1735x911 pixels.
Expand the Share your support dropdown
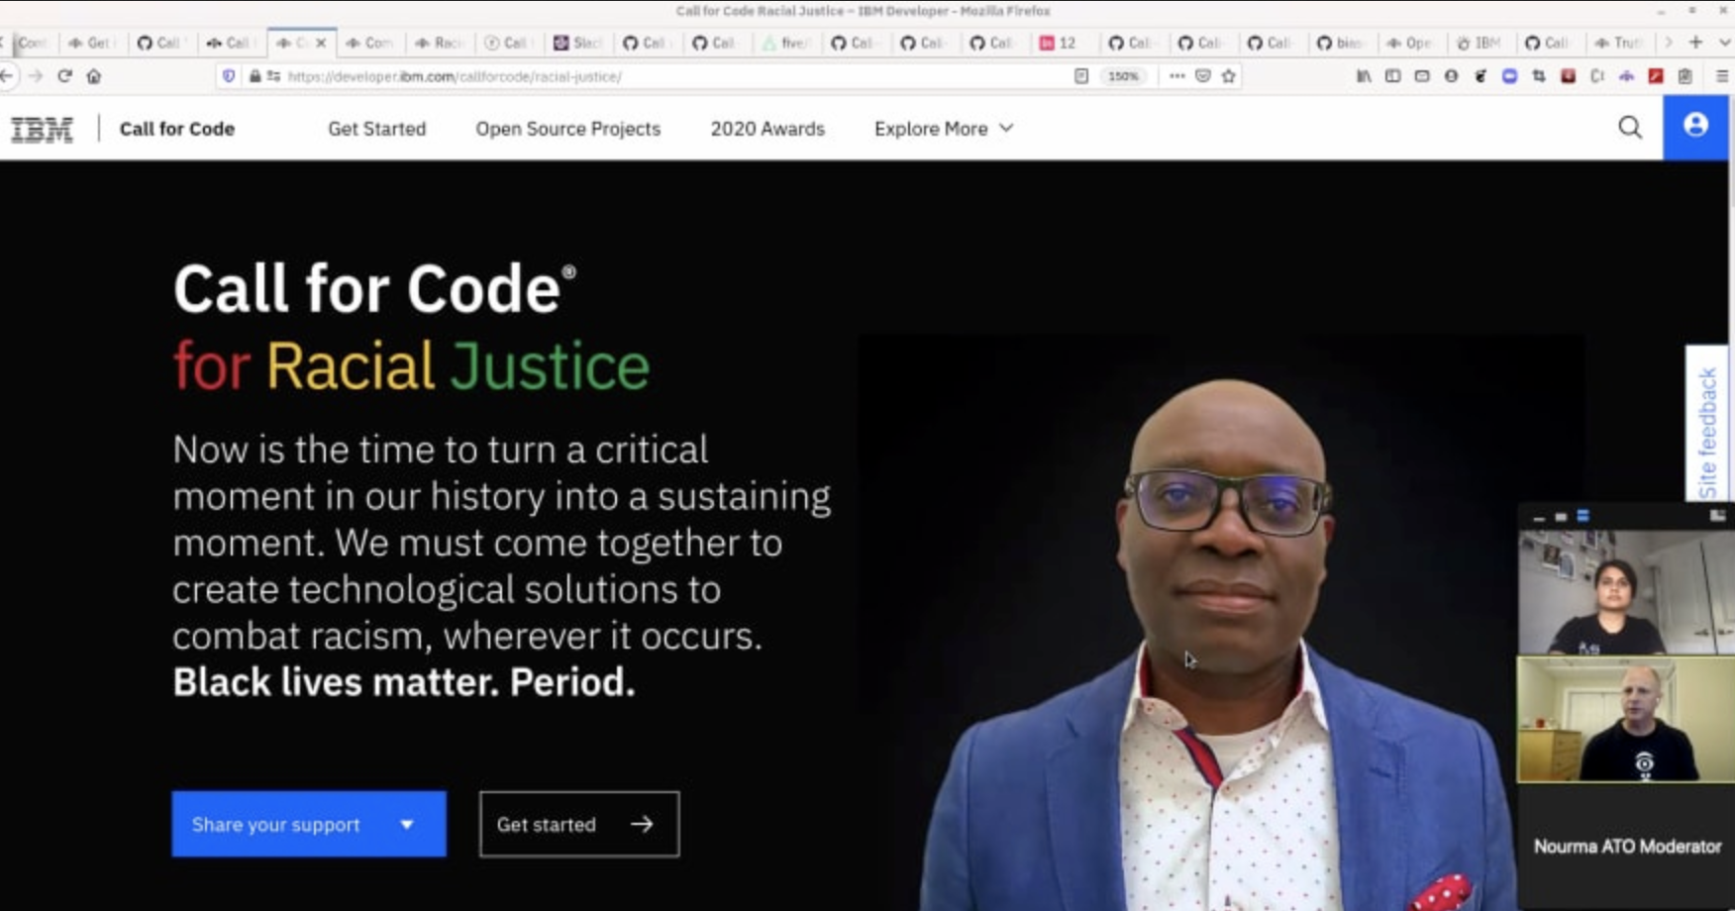click(x=309, y=824)
